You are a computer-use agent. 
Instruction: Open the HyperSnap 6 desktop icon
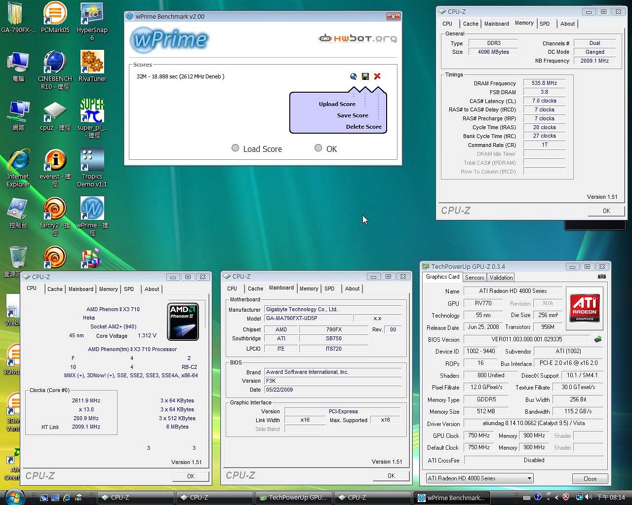tap(92, 21)
